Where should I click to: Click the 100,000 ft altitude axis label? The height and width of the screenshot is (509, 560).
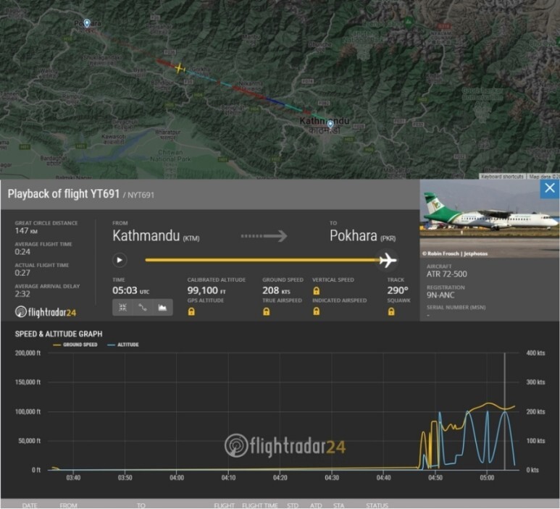[x=28, y=411]
